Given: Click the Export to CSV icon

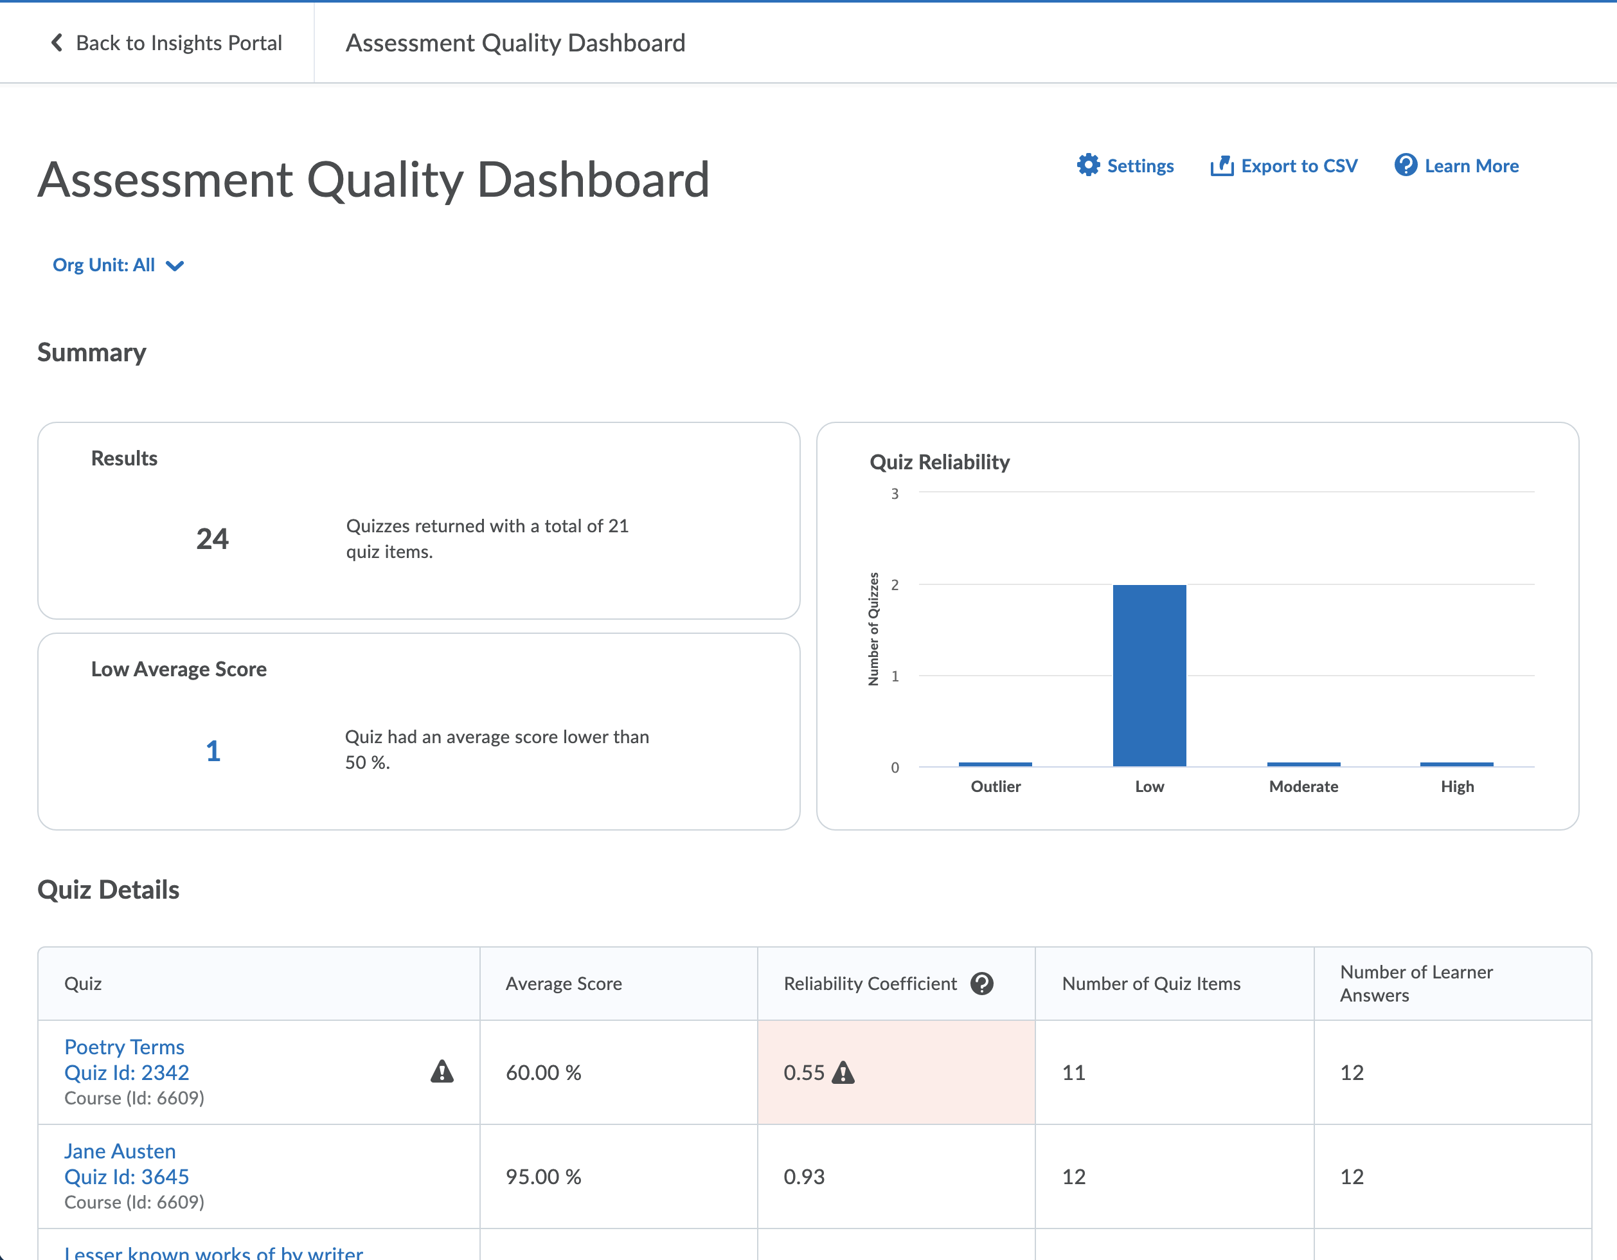Looking at the screenshot, I should 1222,166.
